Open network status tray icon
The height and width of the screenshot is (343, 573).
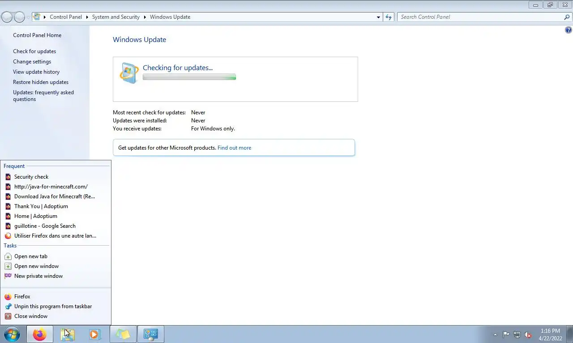517,335
